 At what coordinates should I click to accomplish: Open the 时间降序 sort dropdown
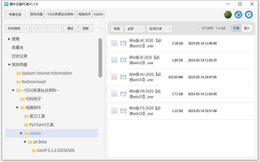[x=17, y=29]
